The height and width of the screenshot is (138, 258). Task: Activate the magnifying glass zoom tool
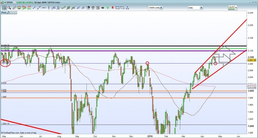point(9,8)
